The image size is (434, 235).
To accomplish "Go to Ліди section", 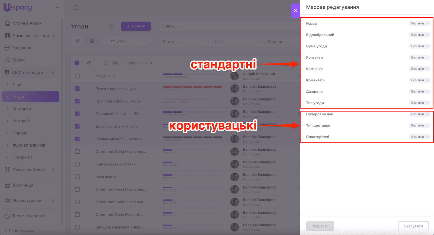I will click(17, 85).
